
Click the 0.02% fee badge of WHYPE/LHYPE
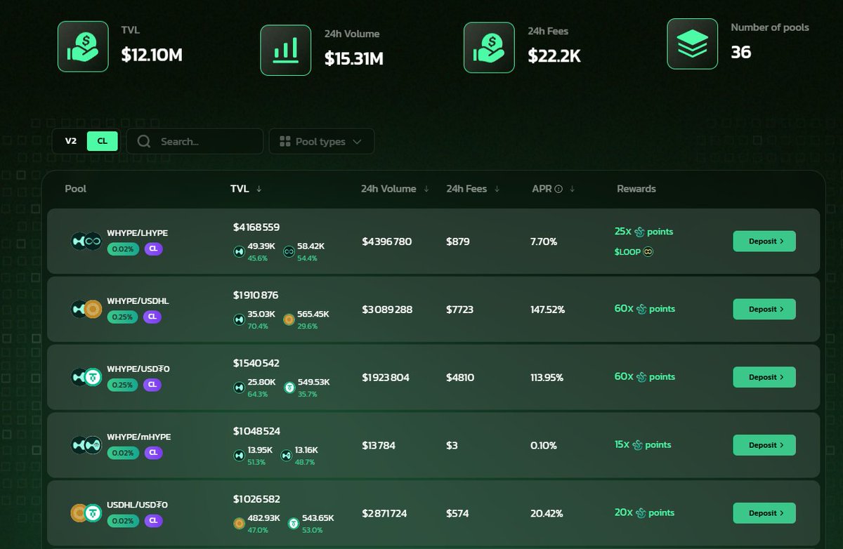click(123, 249)
